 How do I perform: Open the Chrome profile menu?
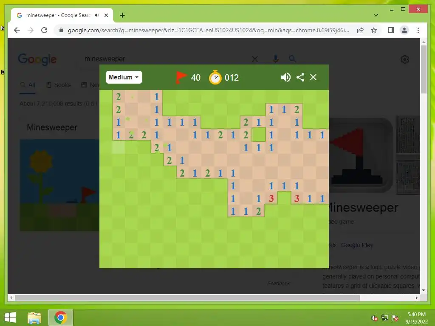click(x=404, y=30)
